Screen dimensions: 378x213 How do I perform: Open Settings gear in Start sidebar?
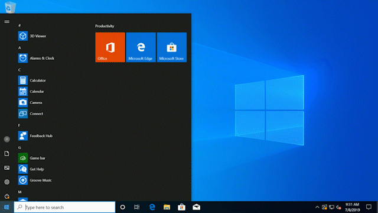point(6,182)
